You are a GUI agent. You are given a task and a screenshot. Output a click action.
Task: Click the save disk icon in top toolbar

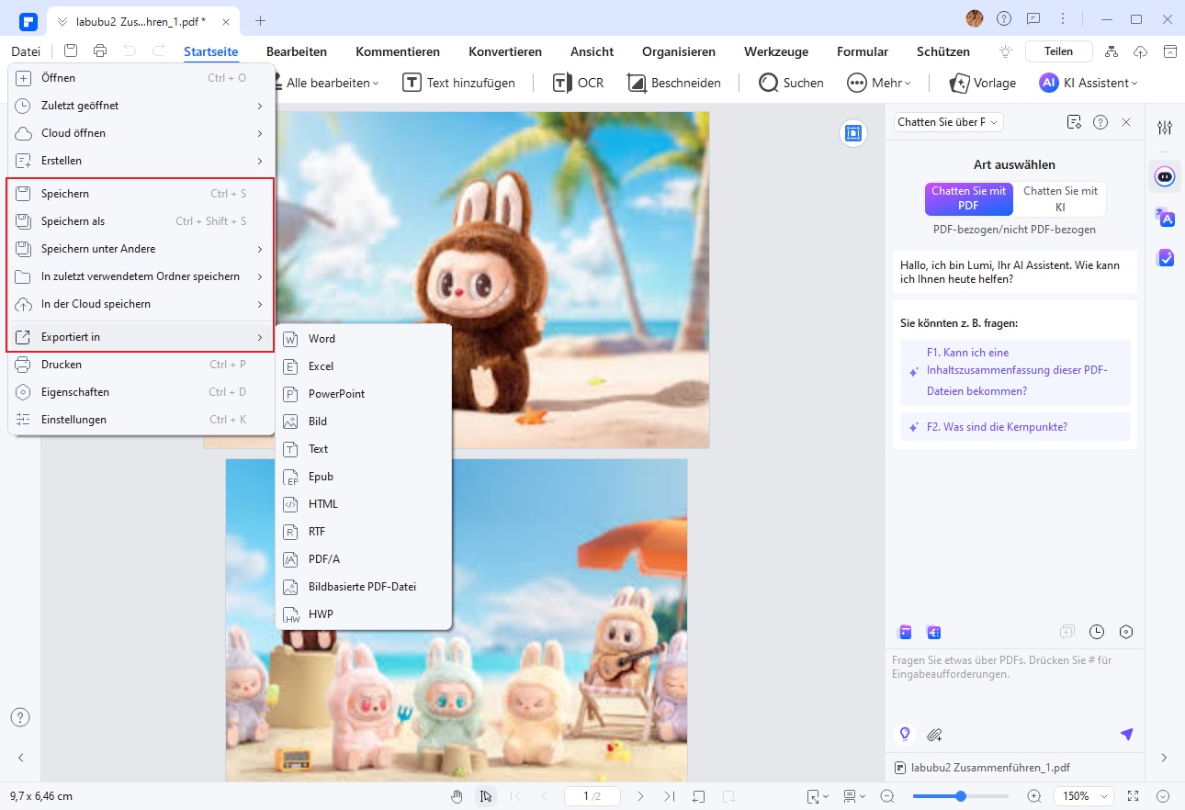(71, 51)
